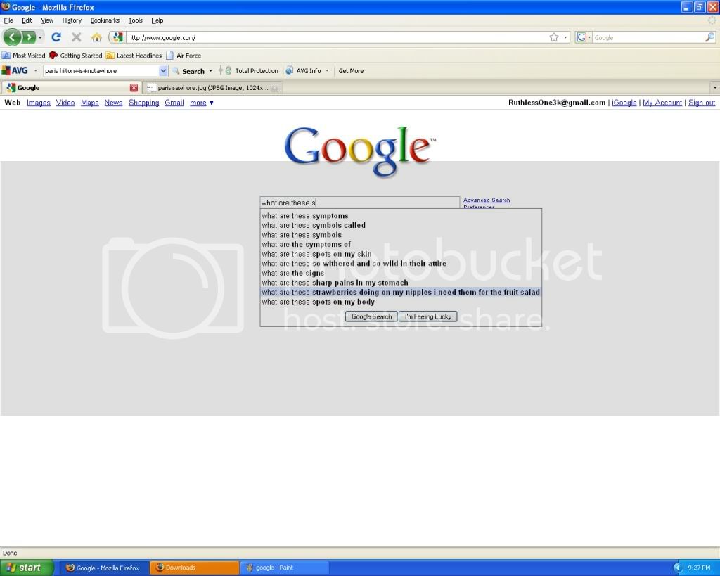
Task: Select suggestion 'sharp pains in my stomach'
Action: click(x=401, y=283)
